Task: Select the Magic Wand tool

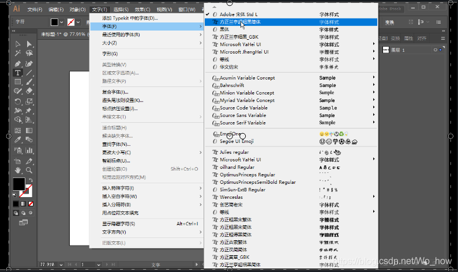Action: (x=18, y=53)
